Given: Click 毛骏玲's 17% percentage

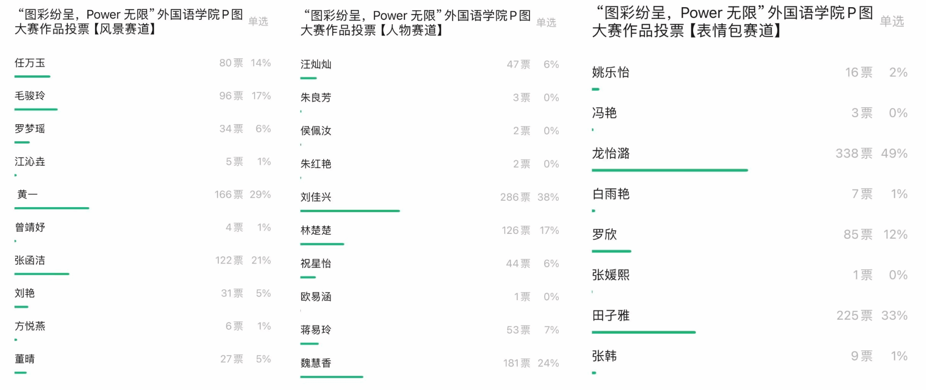Looking at the screenshot, I should 261,96.
